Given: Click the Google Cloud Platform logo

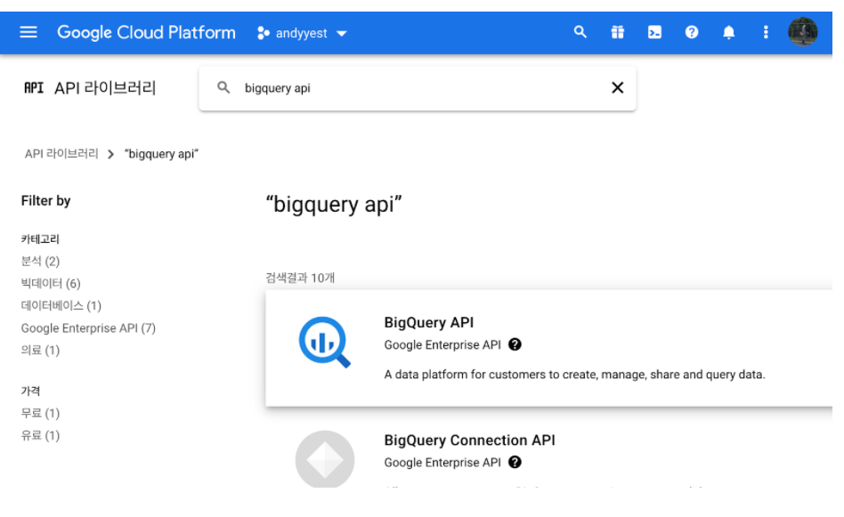Looking at the screenshot, I should click(146, 33).
